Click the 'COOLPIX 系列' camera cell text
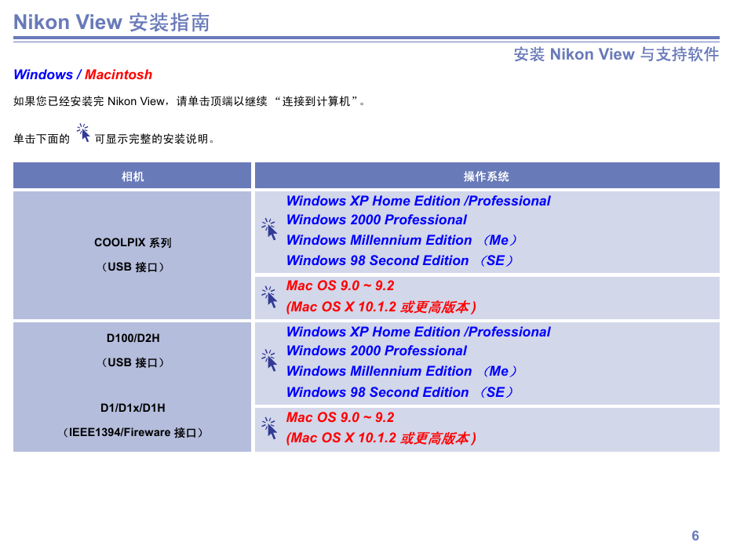Screen dimensions: 733x549 click(133, 242)
